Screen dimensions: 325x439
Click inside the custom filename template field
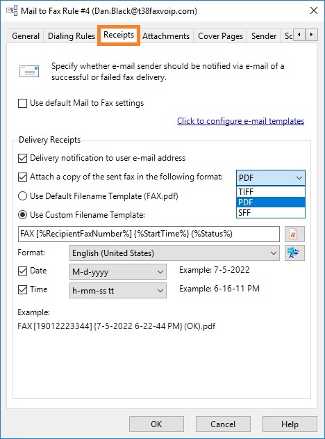point(149,234)
